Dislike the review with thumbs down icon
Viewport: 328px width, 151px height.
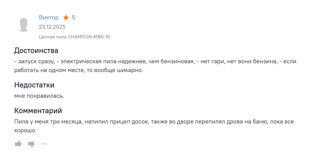point(31,144)
